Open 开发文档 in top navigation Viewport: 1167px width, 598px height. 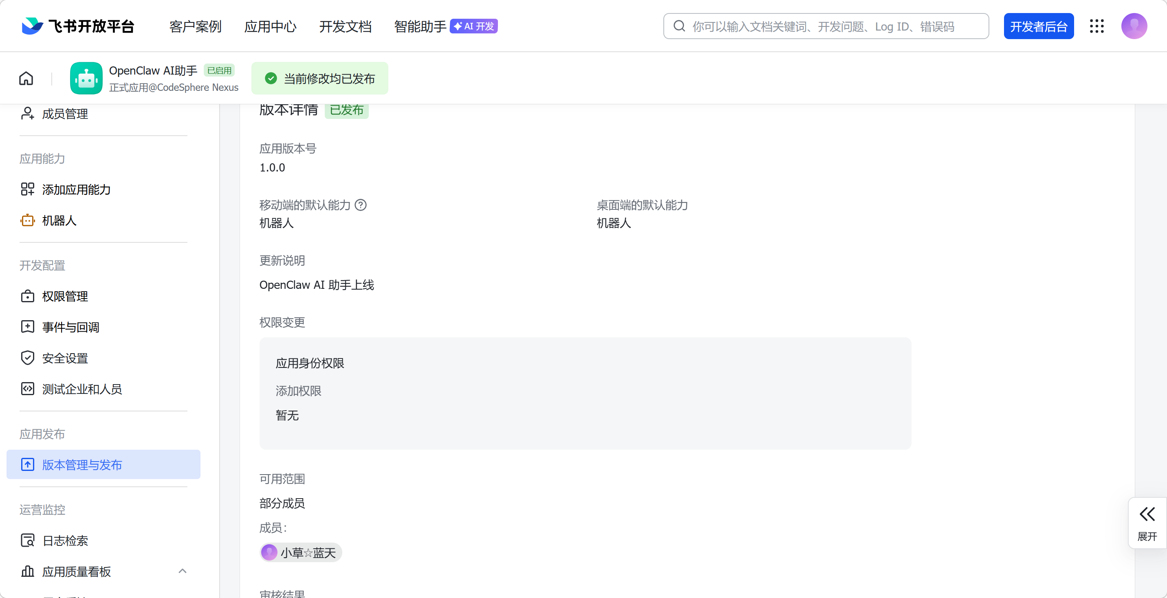point(345,26)
